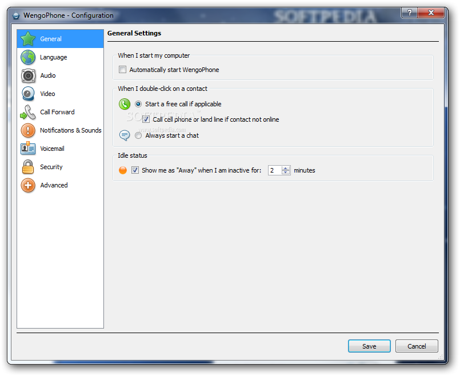Open the General settings page
Viewport: 460px width, 376px height.
point(61,39)
